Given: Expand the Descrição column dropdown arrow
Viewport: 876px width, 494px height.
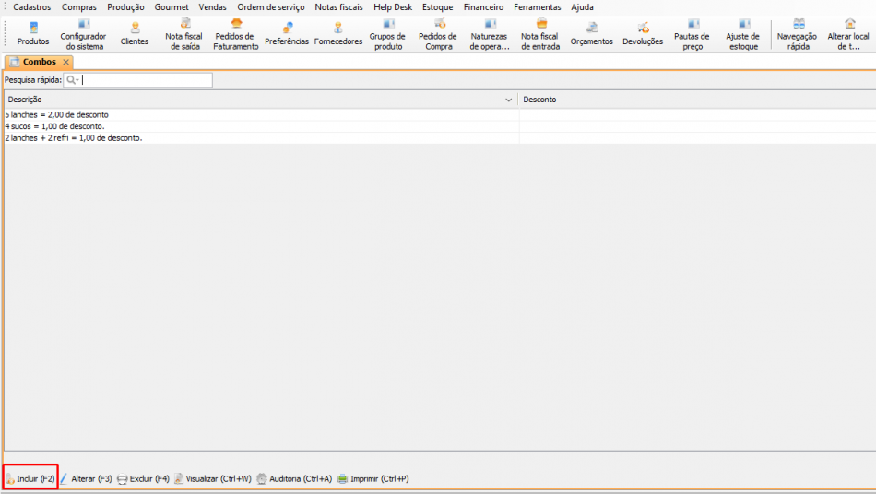Looking at the screenshot, I should 509,100.
